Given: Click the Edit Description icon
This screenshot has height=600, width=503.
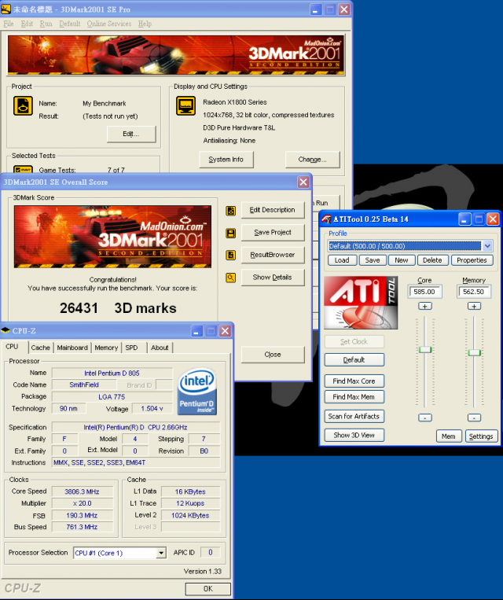Looking at the screenshot, I should pyautogui.click(x=230, y=211).
